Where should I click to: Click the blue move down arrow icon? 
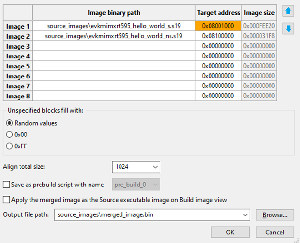tap(288, 29)
